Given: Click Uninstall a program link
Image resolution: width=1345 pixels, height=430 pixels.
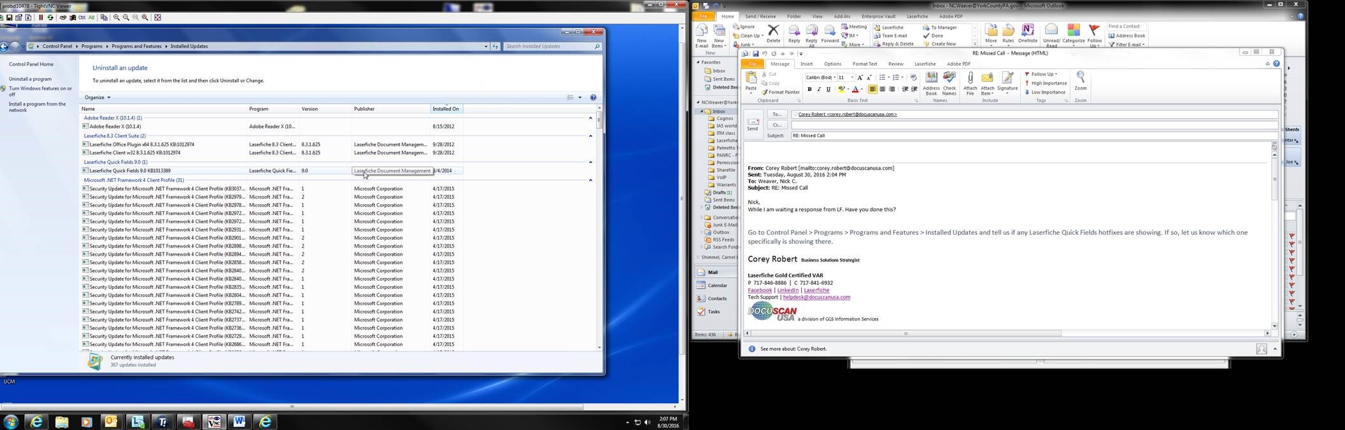Looking at the screenshot, I should pyautogui.click(x=30, y=79).
